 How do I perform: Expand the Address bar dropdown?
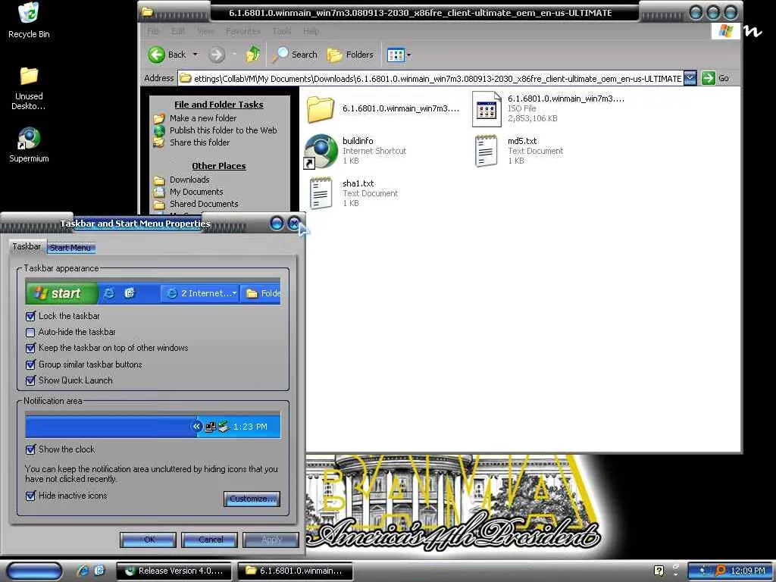(690, 78)
